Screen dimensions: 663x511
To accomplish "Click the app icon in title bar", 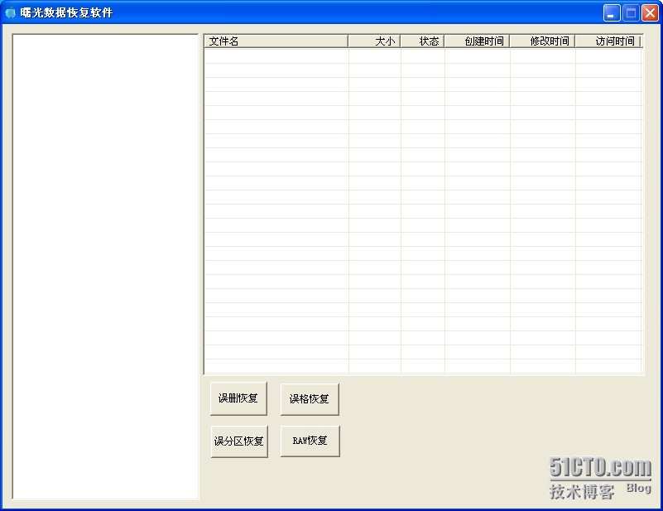I will (x=10, y=13).
